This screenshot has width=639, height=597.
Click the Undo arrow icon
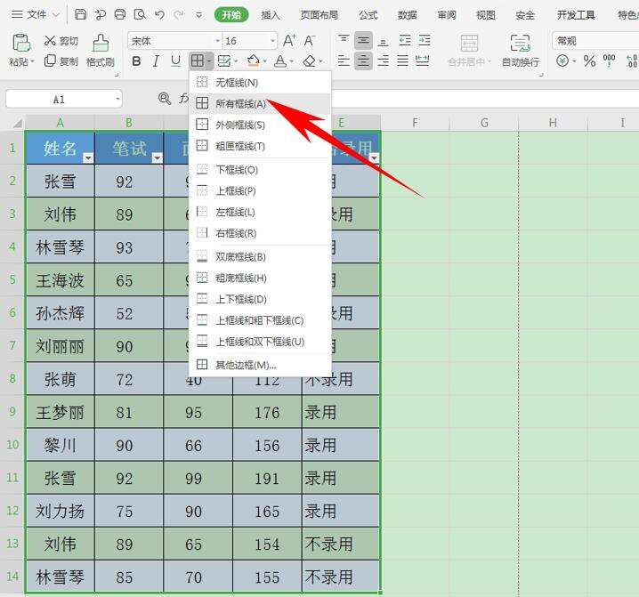point(159,15)
